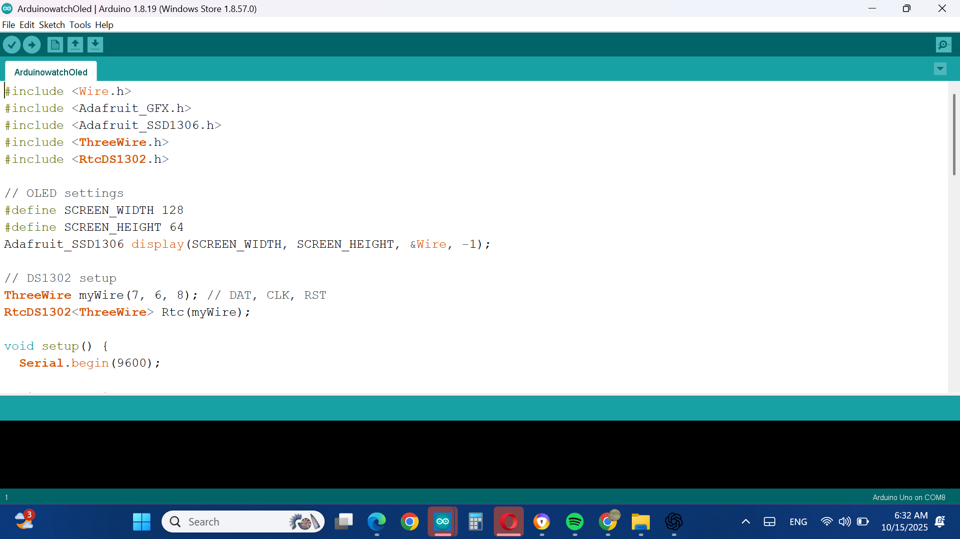Open Calculator from the taskbar
Screen dimensions: 960x539
(475, 522)
